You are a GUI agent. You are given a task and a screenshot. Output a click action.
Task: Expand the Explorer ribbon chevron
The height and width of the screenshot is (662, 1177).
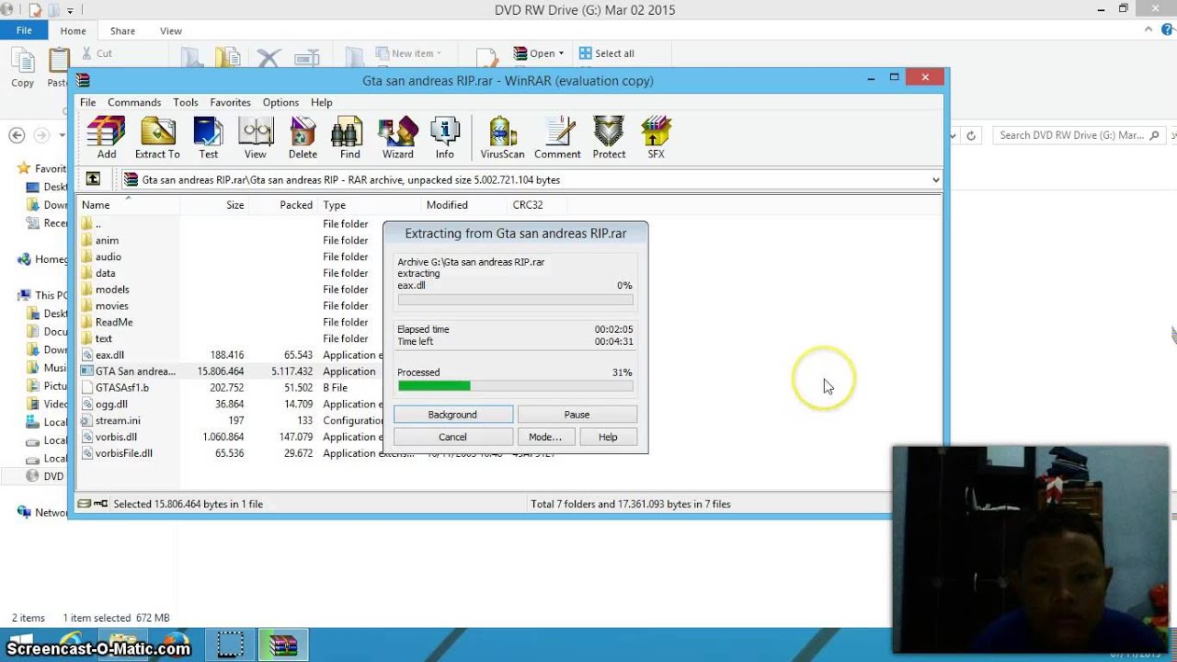tap(1148, 30)
